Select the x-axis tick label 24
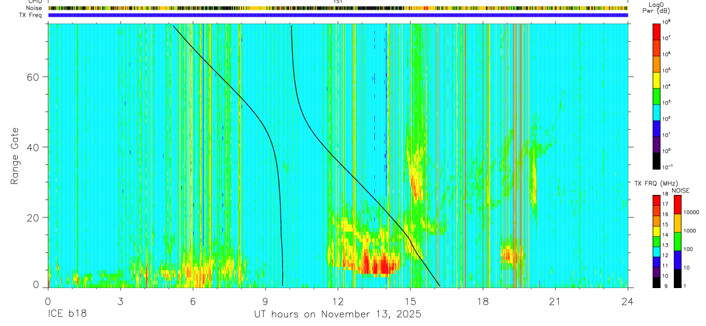 [x=628, y=301]
